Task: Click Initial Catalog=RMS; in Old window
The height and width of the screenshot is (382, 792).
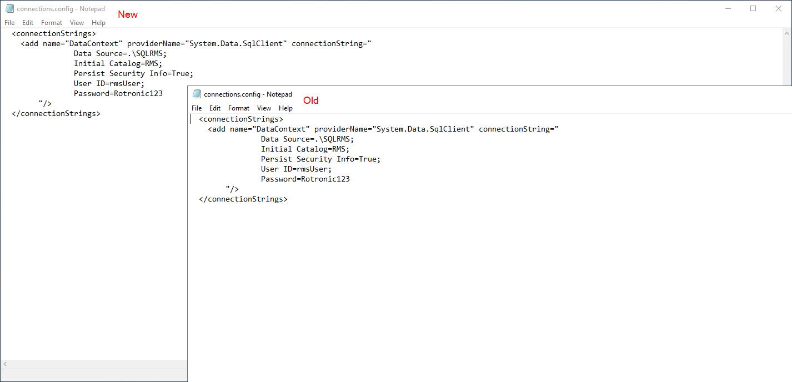Action: [x=305, y=149]
